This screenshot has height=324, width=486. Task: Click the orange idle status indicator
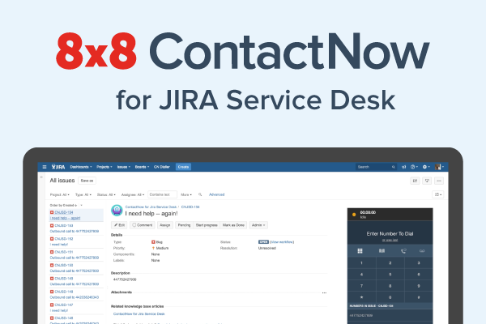tap(354, 215)
